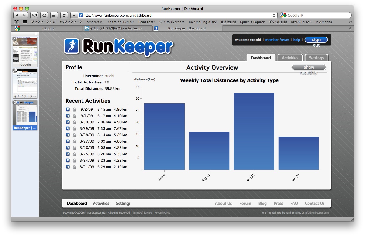Open Top Sites grid icon in toolbar

[x=54, y=15]
